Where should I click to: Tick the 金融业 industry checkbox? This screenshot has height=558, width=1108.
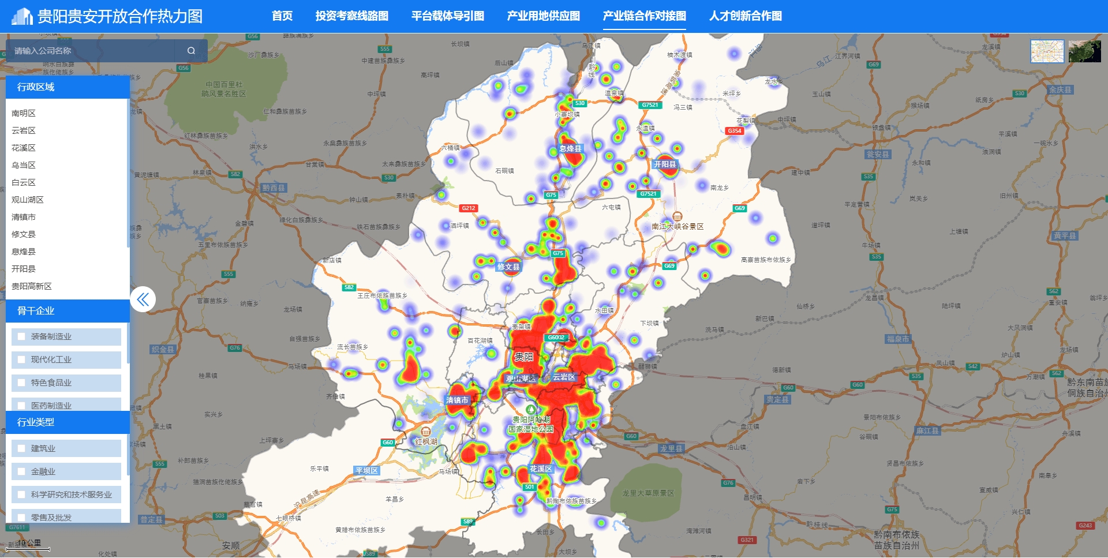coord(21,471)
